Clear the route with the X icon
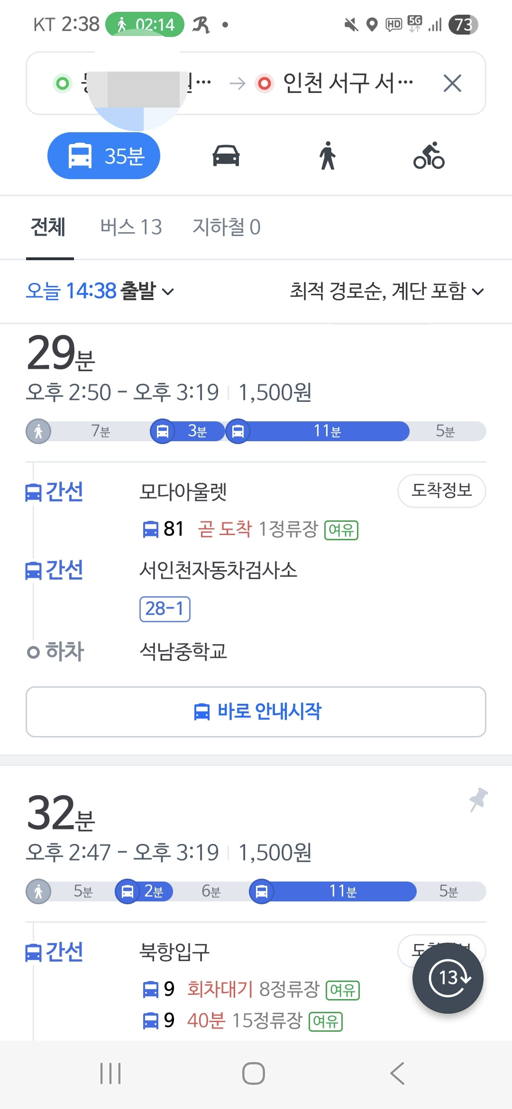The image size is (512, 1109). (x=452, y=83)
